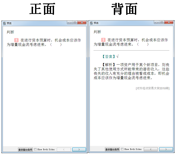The image size is (176, 154).
Task: Enable Show Both Sides in left window
Action: tap(35, 150)
